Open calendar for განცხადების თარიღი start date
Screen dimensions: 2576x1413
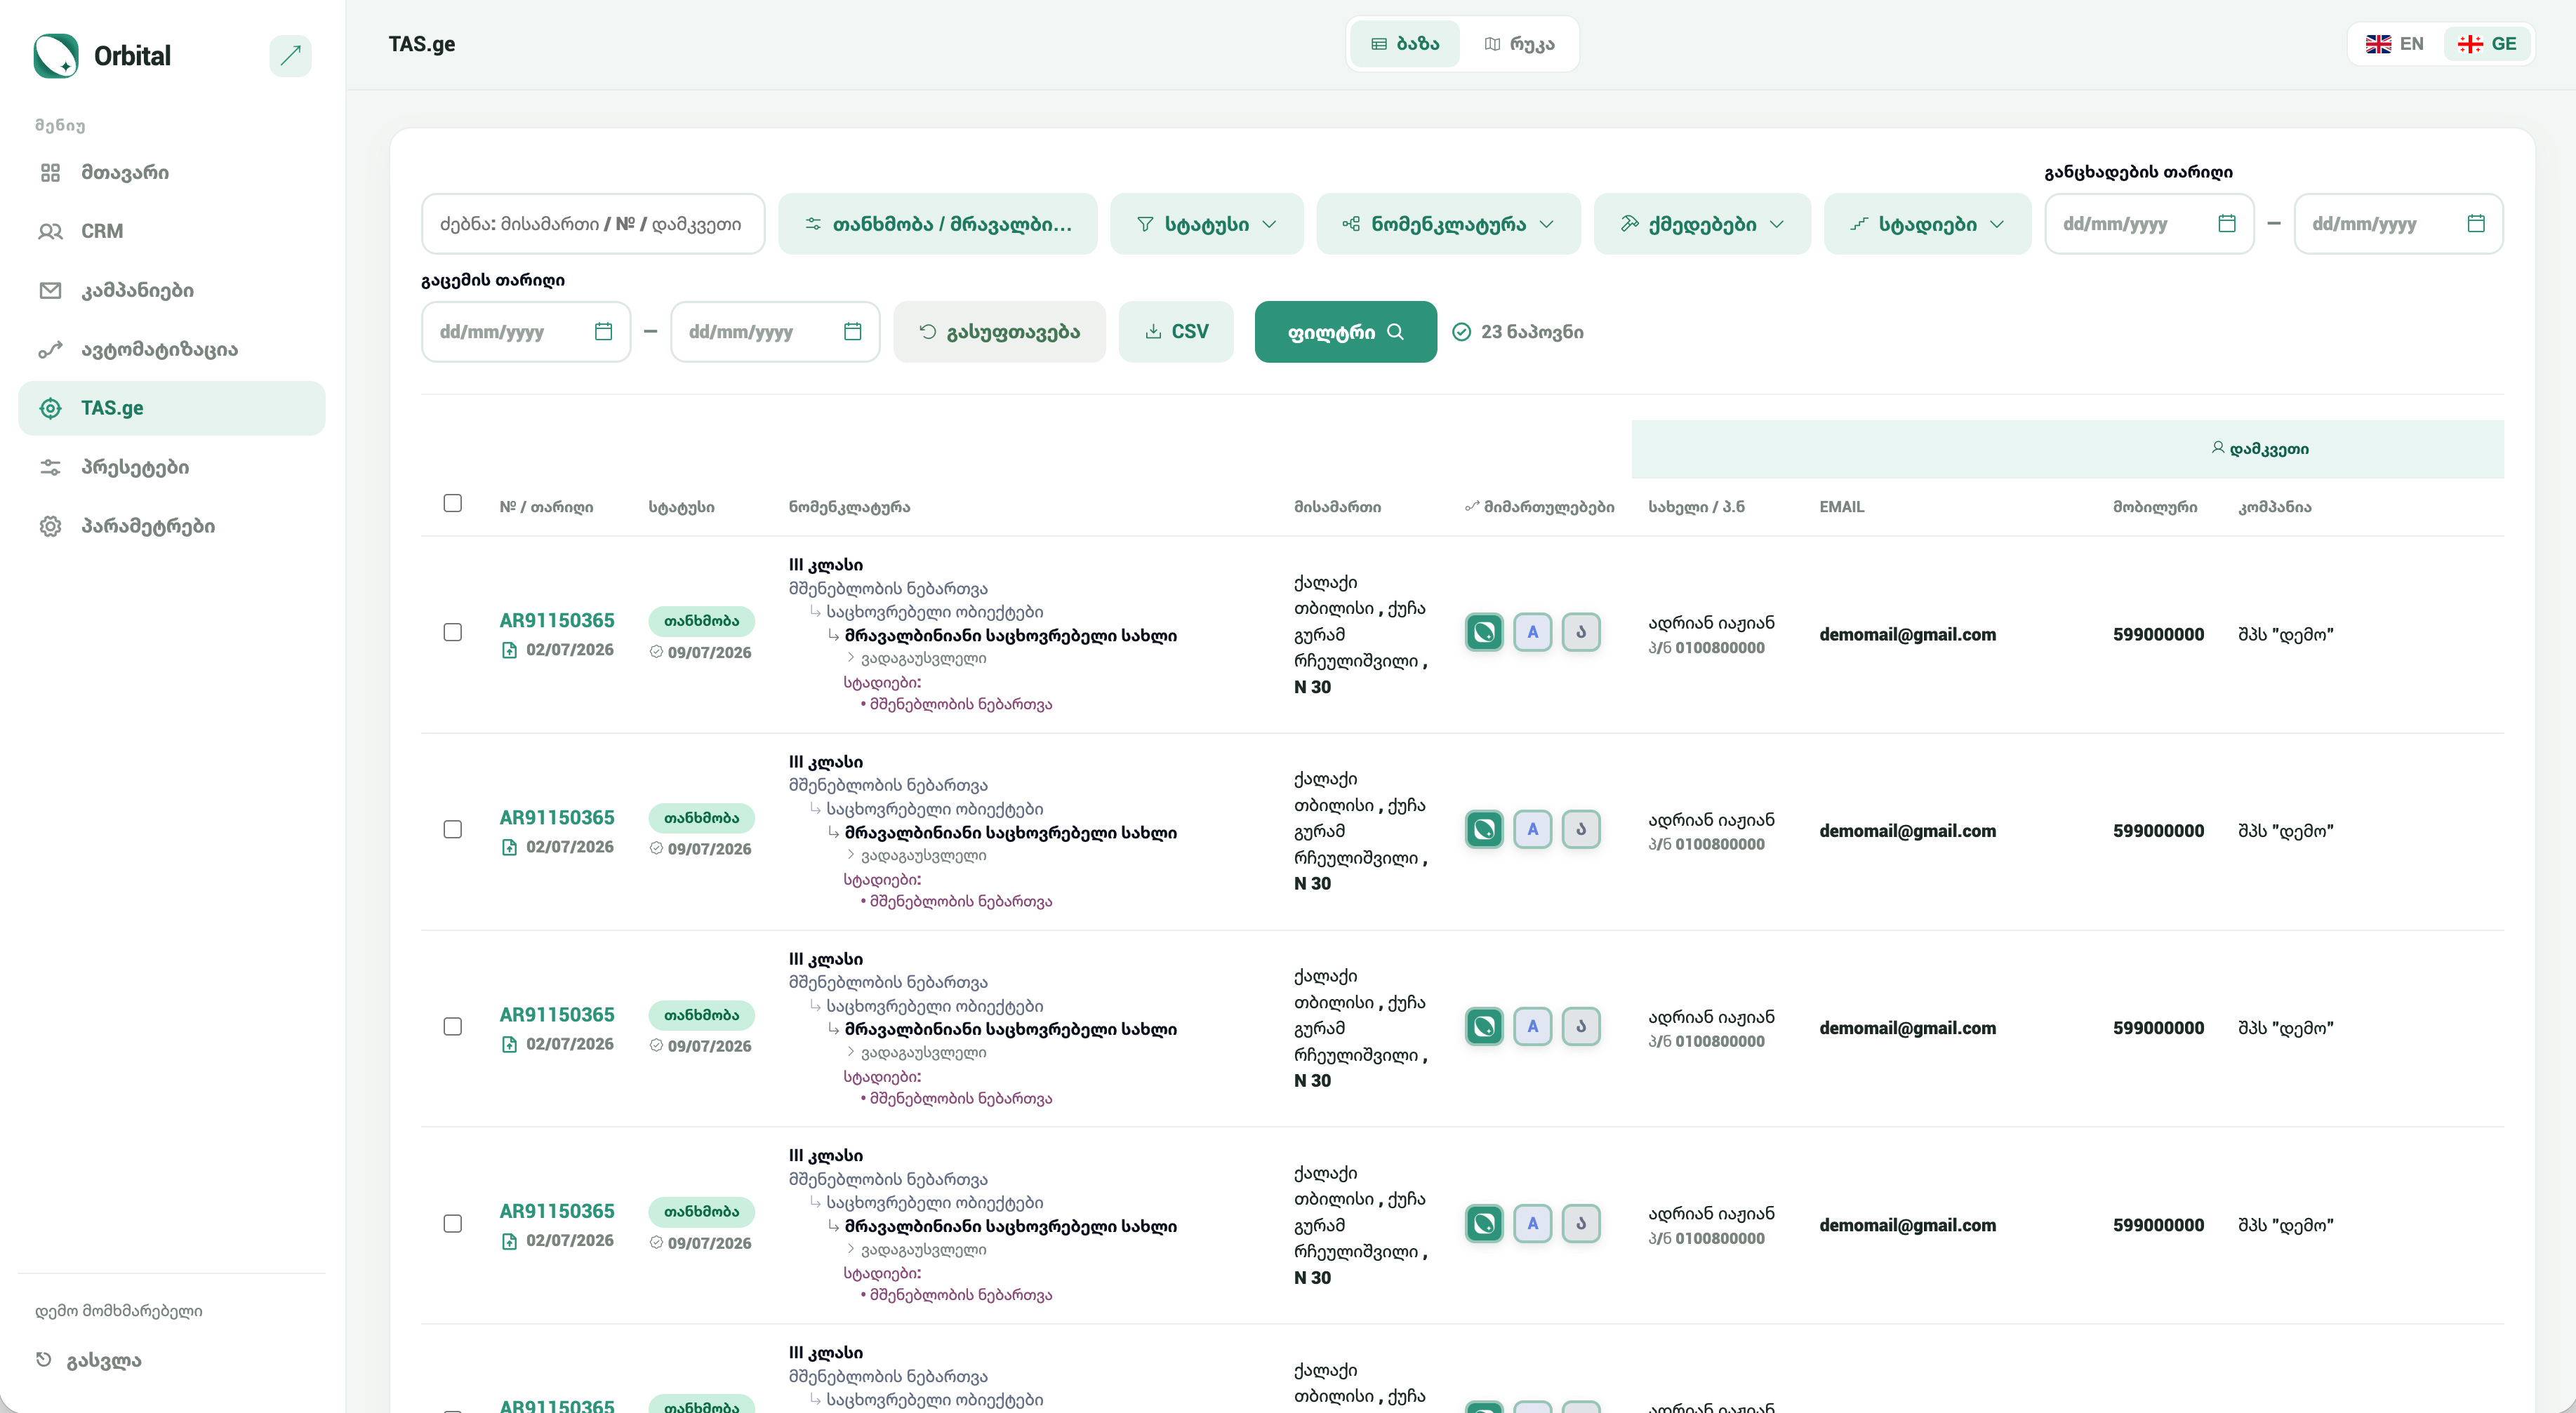[2226, 224]
